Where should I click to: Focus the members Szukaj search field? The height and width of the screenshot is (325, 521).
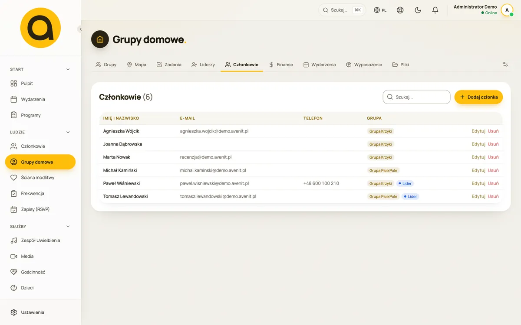coord(416,97)
